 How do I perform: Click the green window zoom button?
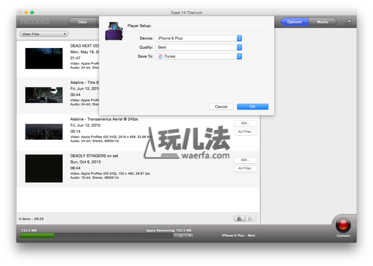pyautogui.click(x=32, y=13)
